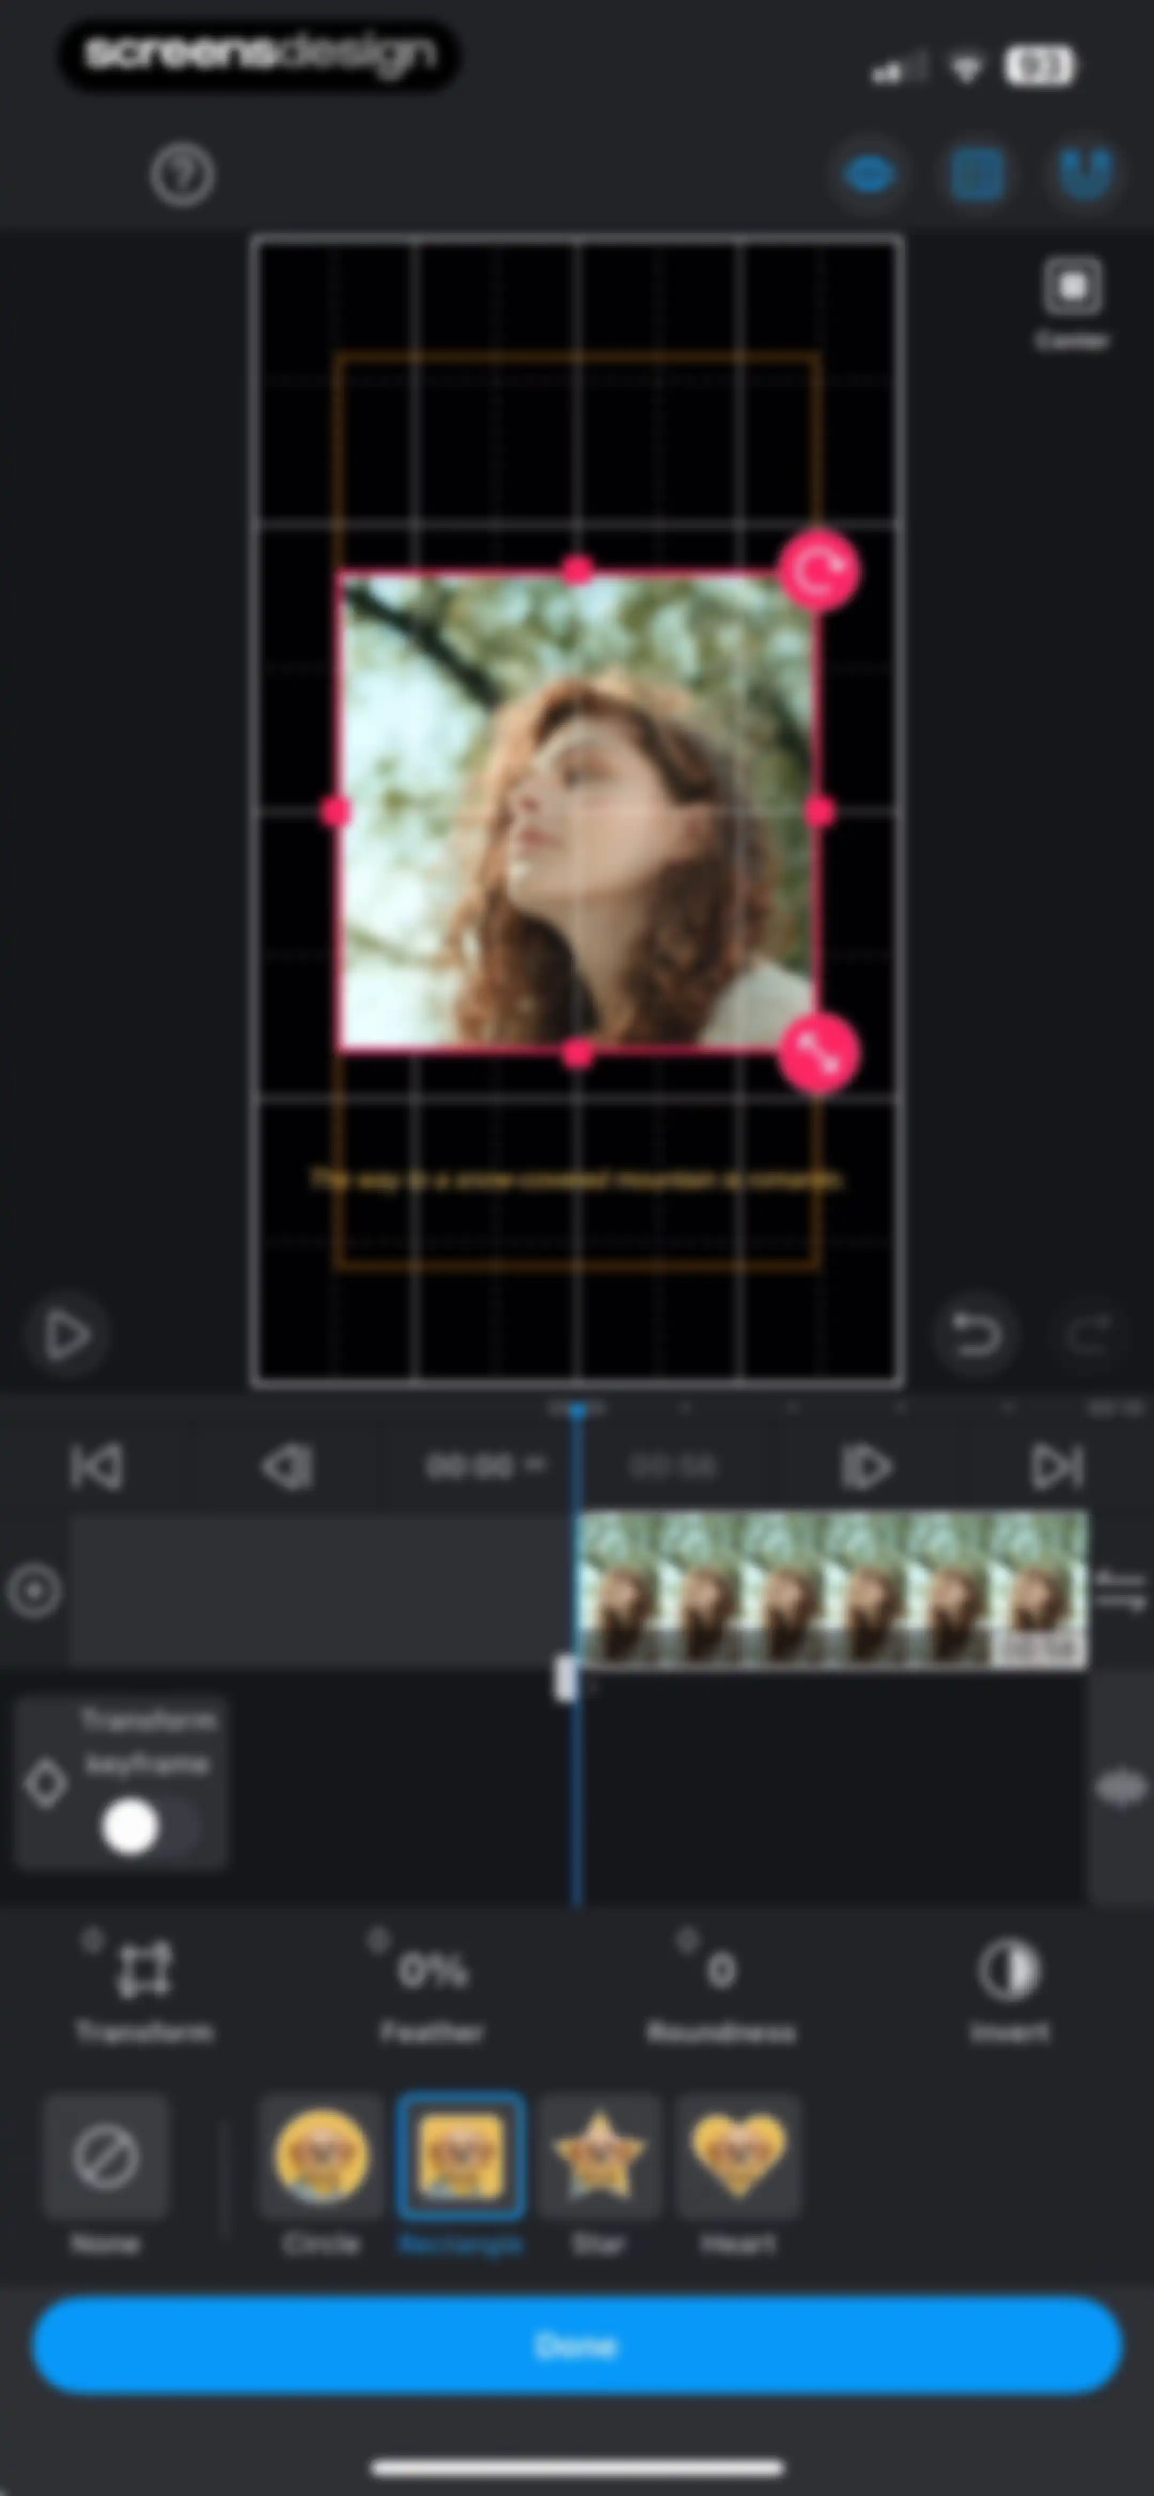This screenshot has height=2496, width=1154.
Task: Tap the yellow caption text on canvas
Action: 578,1179
